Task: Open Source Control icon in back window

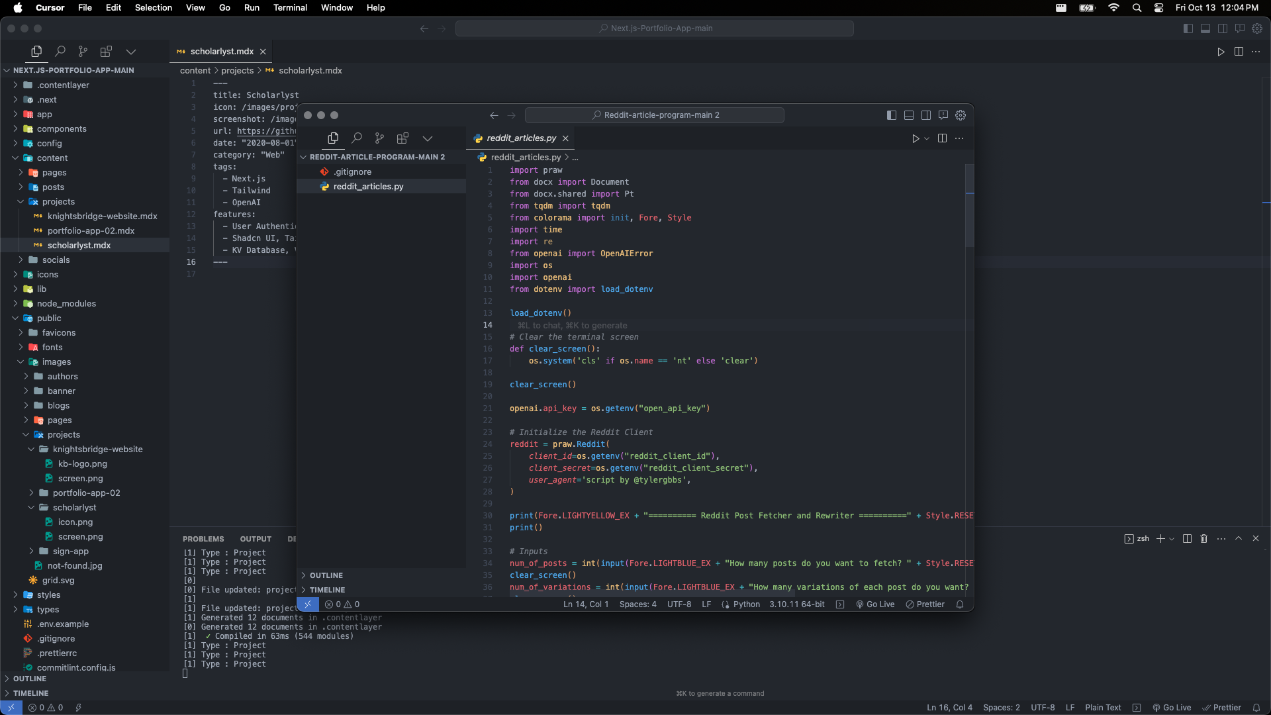Action: [x=83, y=52]
